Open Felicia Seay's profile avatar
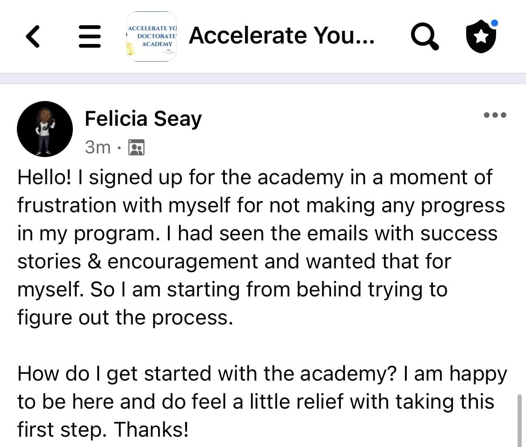The width and height of the screenshot is (526, 447). (x=45, y=129)
